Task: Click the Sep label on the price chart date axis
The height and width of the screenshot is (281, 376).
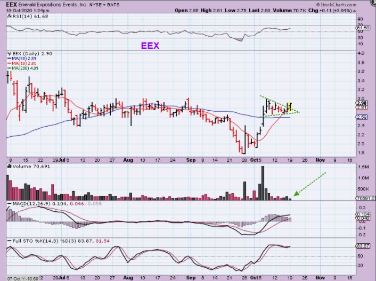Action: pyautogui.click(x=191, y=160)
